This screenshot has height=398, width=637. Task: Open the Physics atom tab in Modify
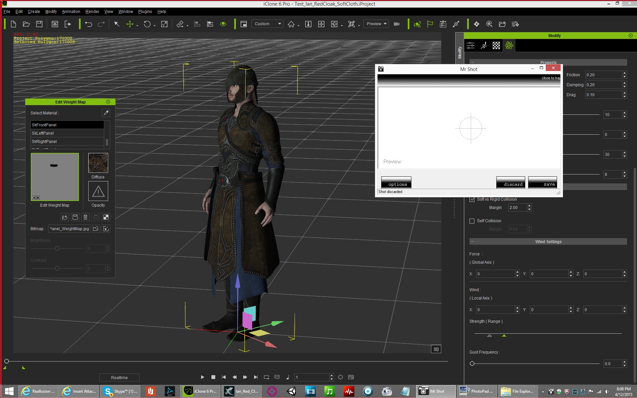[509, 45]
